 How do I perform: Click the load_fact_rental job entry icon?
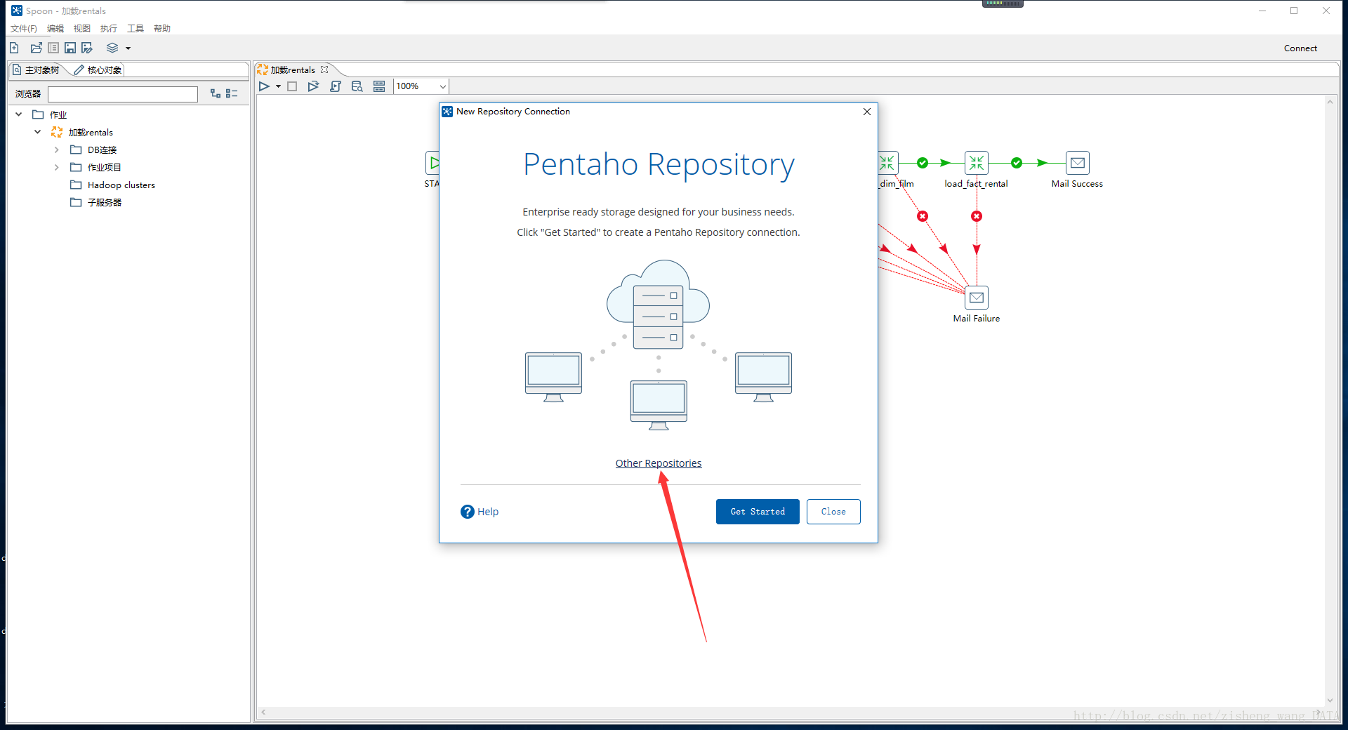tap(977, 163)
